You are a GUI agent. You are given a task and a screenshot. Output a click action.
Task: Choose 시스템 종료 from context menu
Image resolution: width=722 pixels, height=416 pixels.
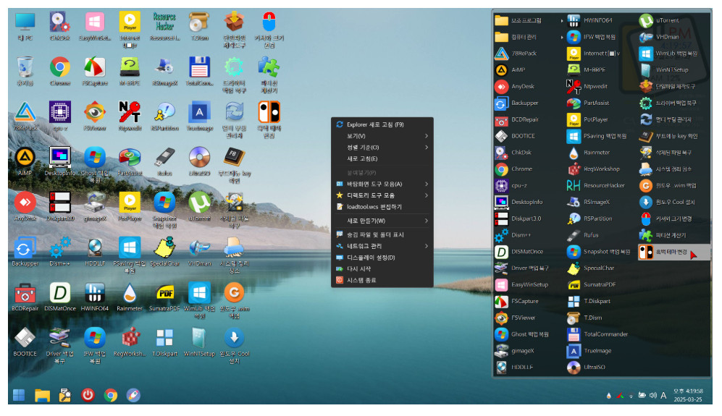point(382,280)
